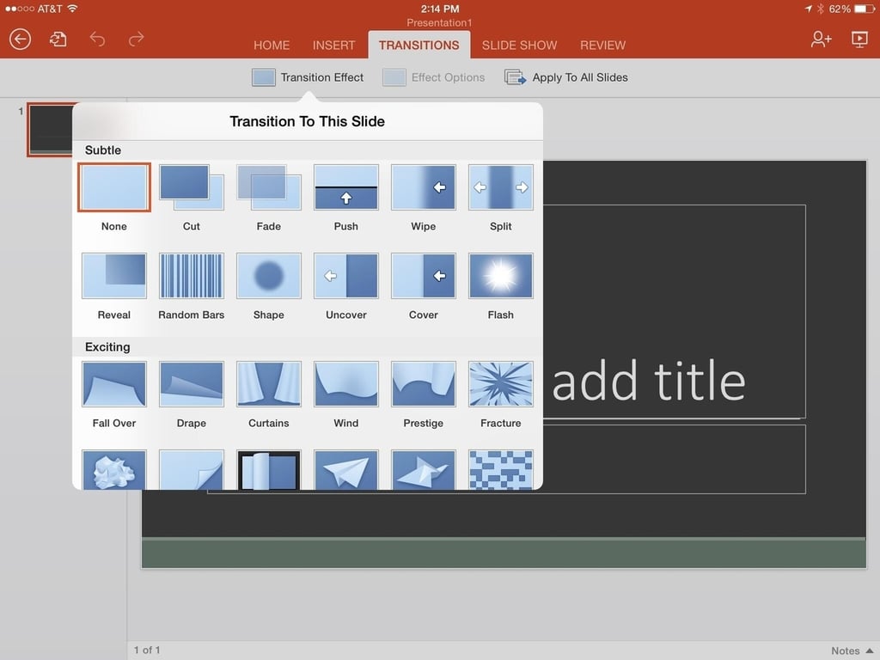Choose the Cut transition

pyautogui.click(x=192, y=187)
